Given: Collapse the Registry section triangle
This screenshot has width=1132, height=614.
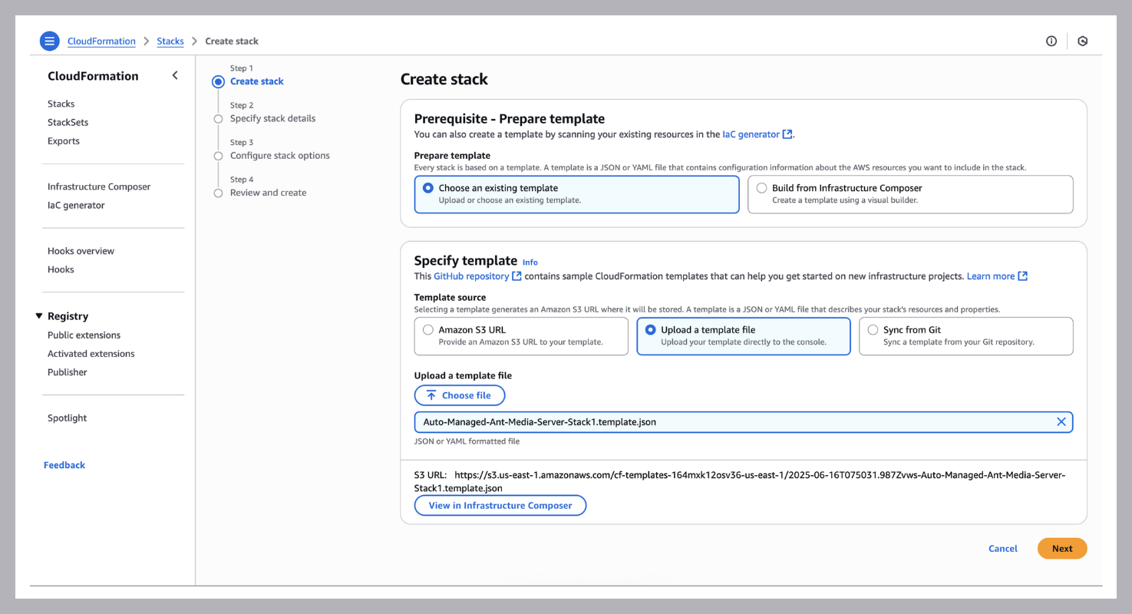Looking at the screenshot, I should pyautogui.click(x=39, y=316).
